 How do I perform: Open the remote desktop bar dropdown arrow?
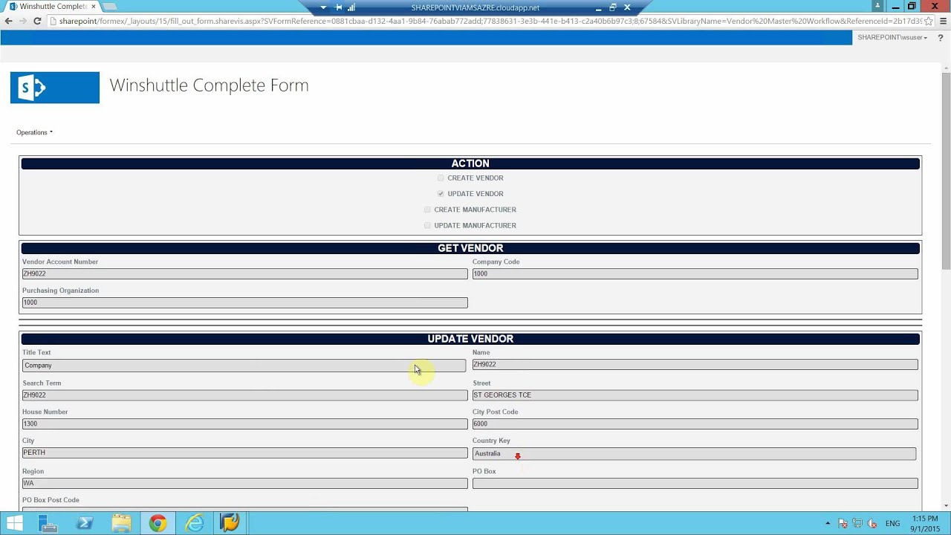tap(323, 7)
